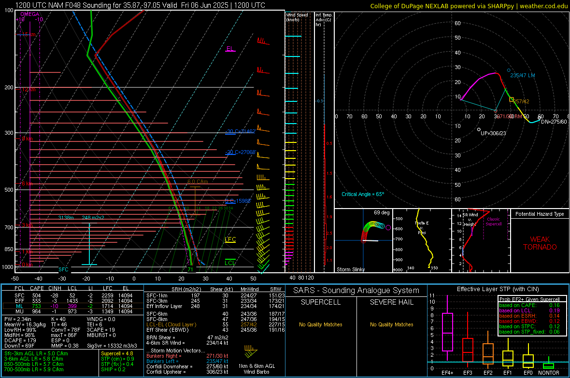570x378 pixels.
Task: Click the red EF3 box plot
Action: pyautogui.click(x=468, y=340)
